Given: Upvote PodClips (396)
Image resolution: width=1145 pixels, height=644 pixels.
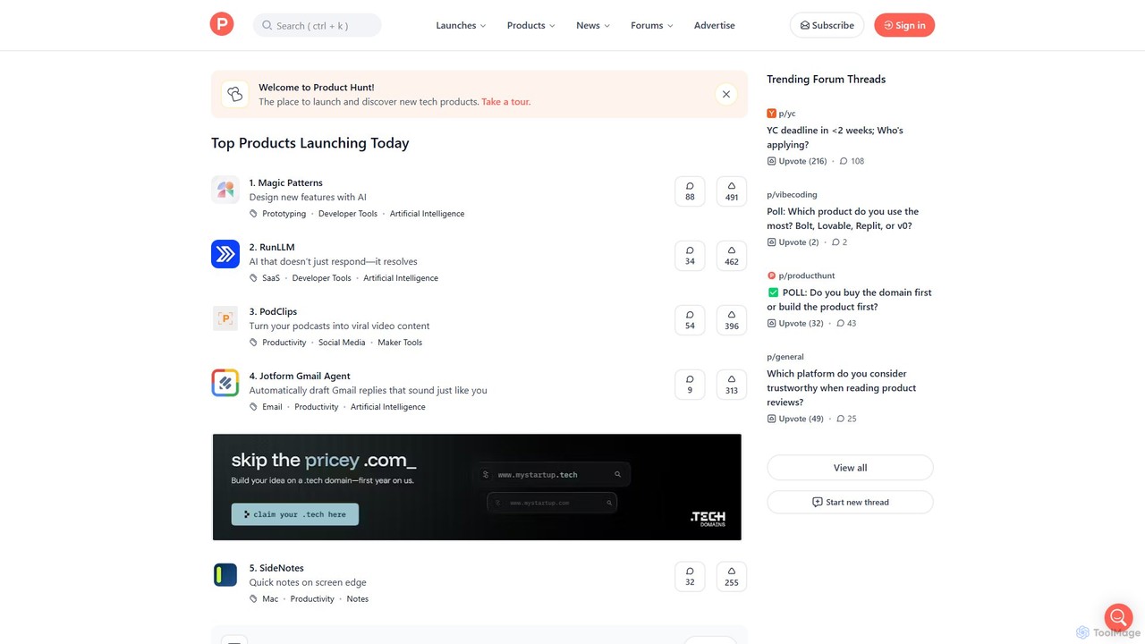Looking at the screenshot, I should (x=732, y=320).
